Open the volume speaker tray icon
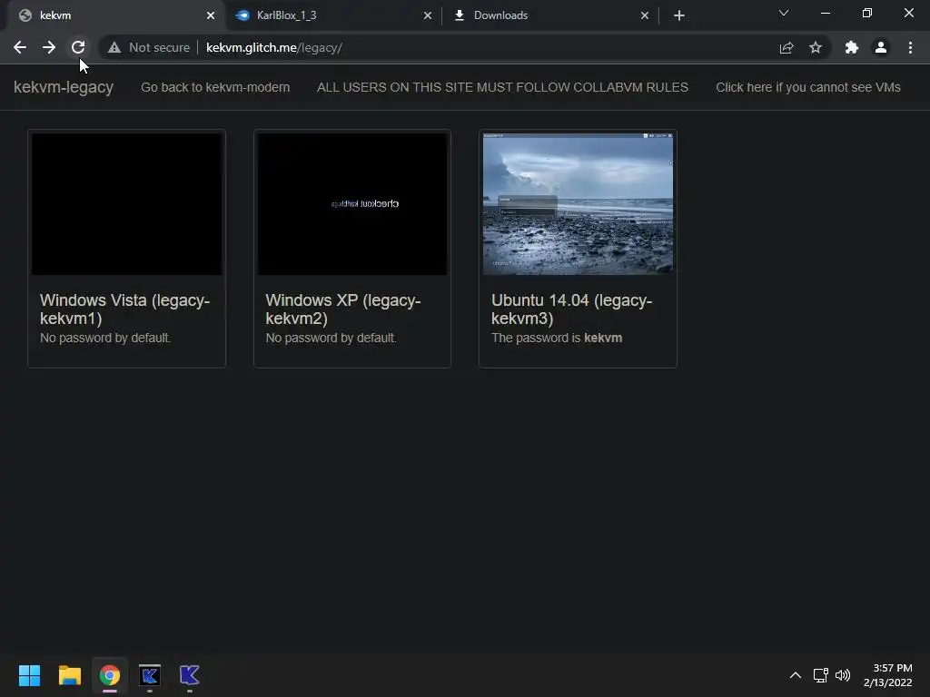This screenshot has height=697, width=930. 843,675
